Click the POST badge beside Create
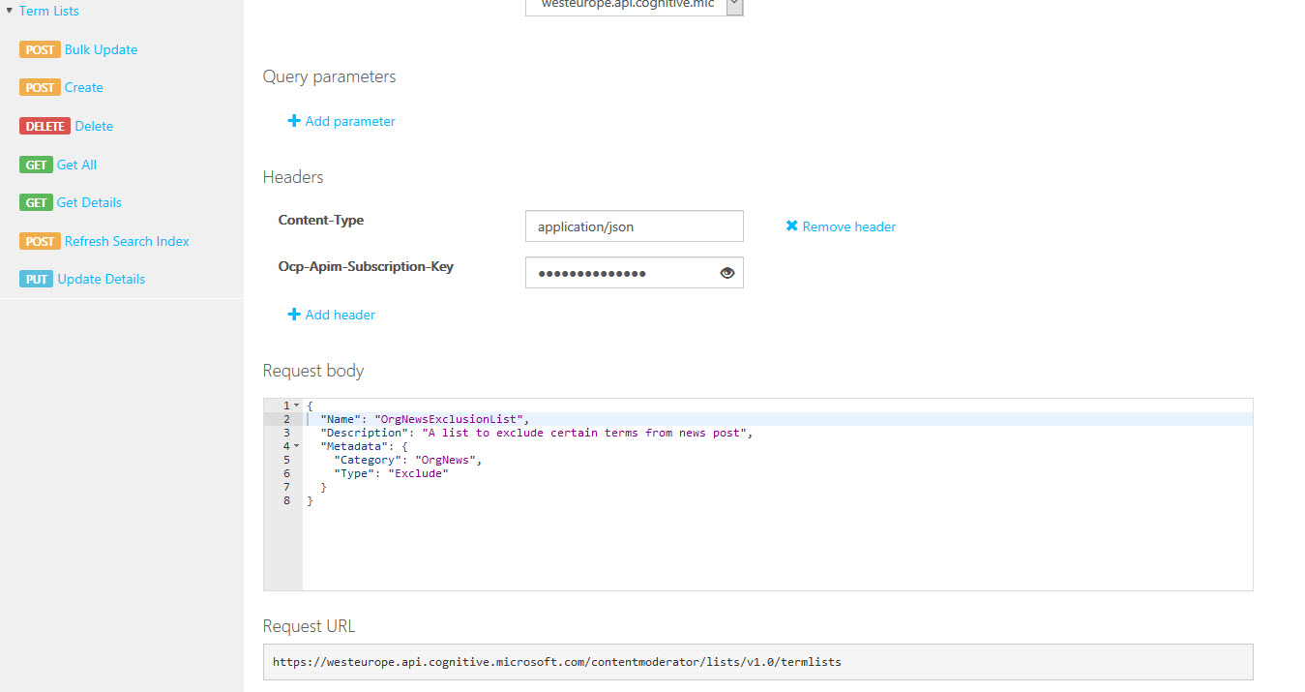1305x692 pixels. 40,88
